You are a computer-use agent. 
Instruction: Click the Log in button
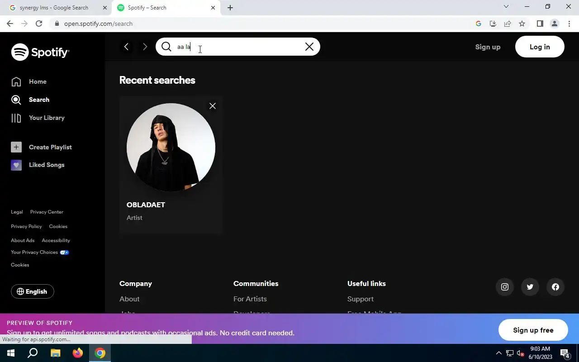(x=540, y=47)
